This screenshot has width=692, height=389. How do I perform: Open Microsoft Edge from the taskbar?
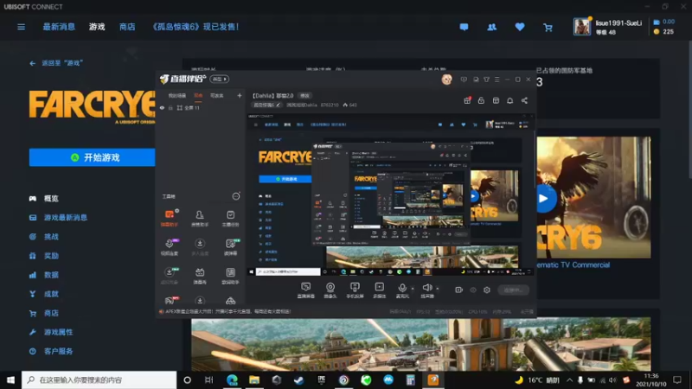coord(232,379)
